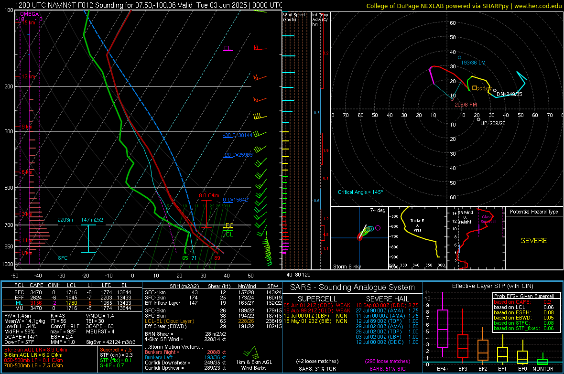Viewport: 564px width, 374px height.
Task: Click the 'Supercell = 7.5' parameter
Action: tap(116, 350)
